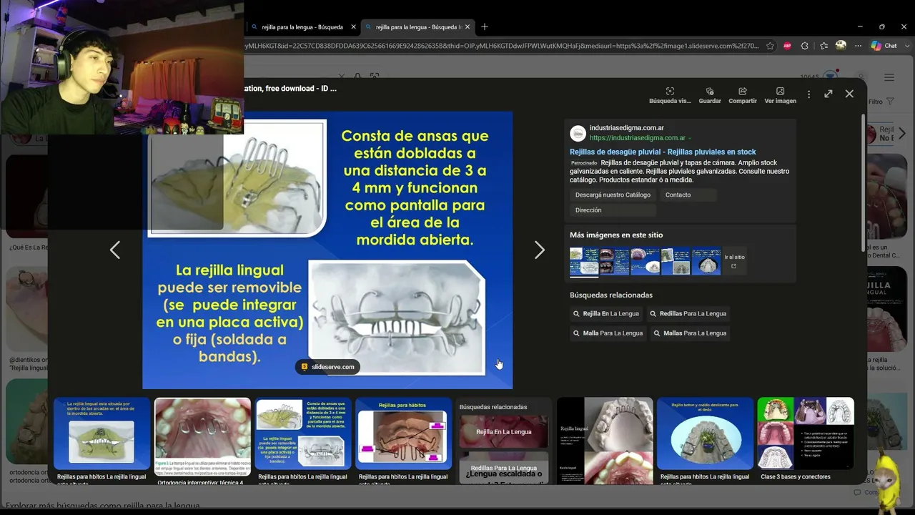Open the full image with Ver imagen
The image size is (915, 515).
pos(780,96)
